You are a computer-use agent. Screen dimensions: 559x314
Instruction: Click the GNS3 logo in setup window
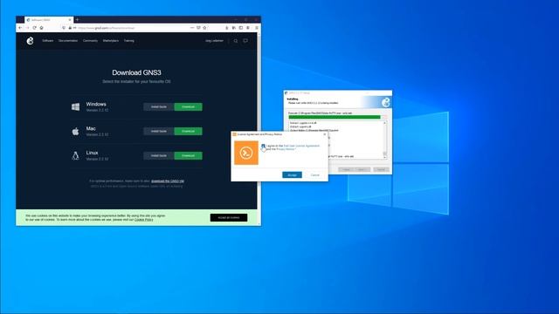tap(386, 103)
